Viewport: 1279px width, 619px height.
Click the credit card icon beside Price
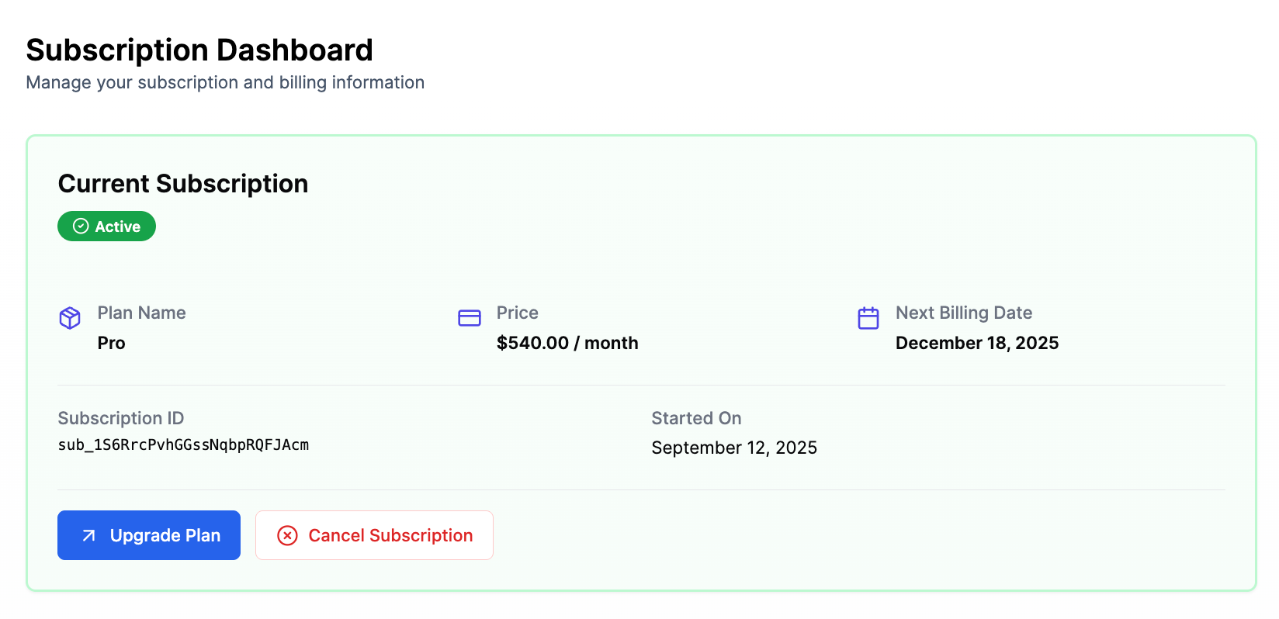pyautogui.click(x=470, y=318)
